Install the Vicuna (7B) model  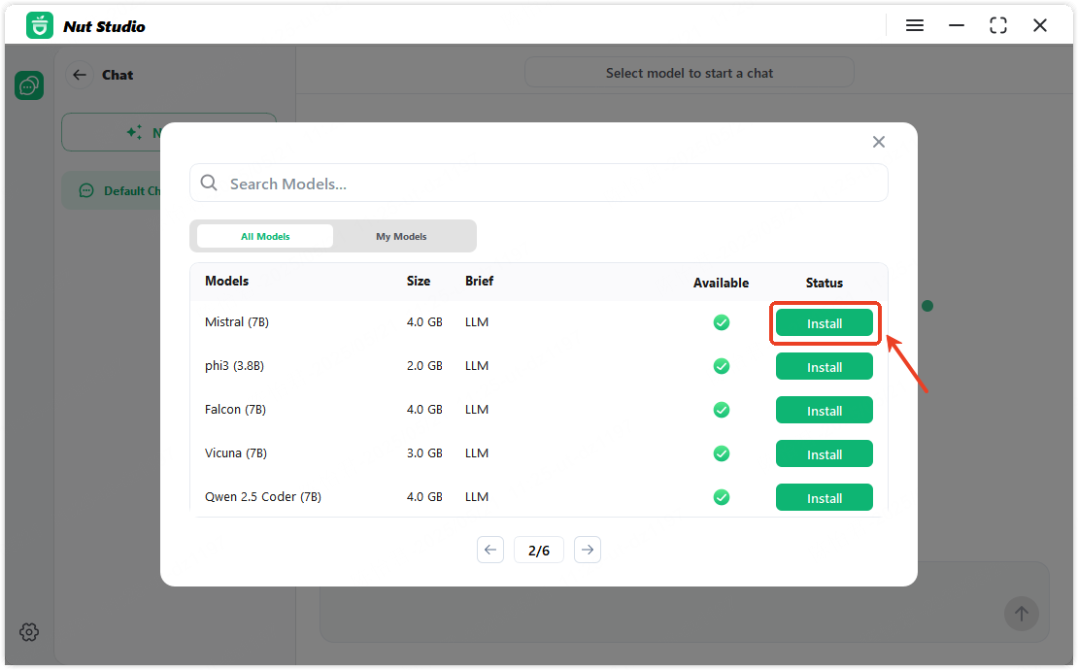pyautogui.click(x=825, y=453)
